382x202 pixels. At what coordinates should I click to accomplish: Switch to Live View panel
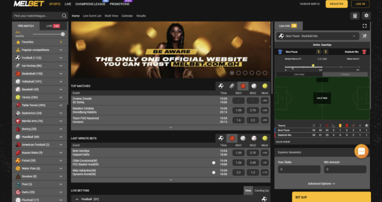coord(299,74)
